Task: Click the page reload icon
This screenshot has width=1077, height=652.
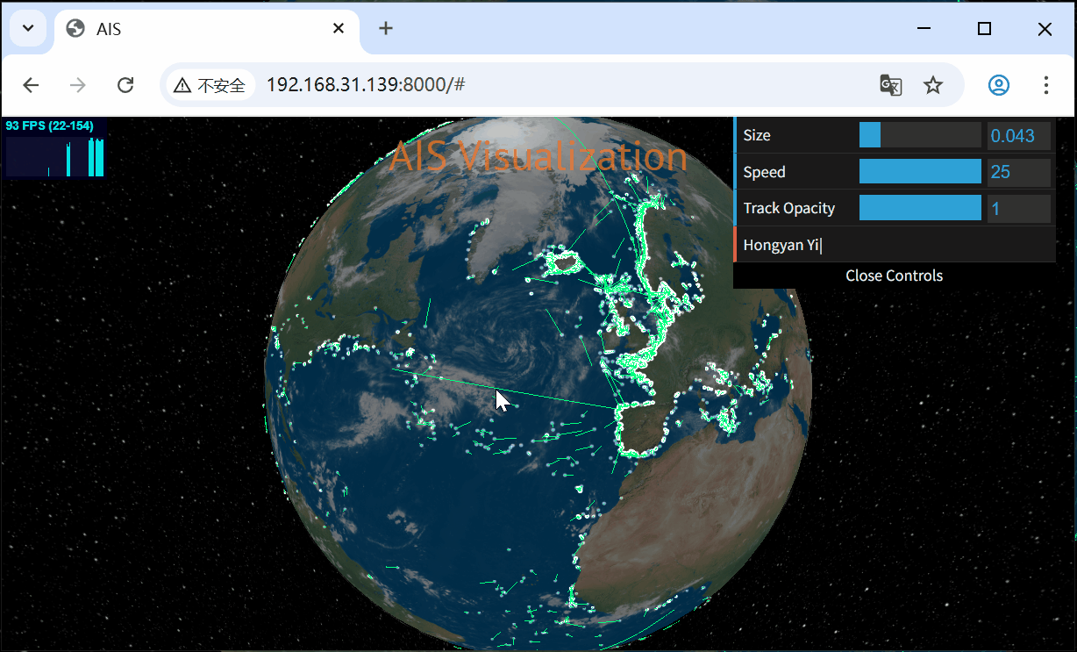Action: 125,85
